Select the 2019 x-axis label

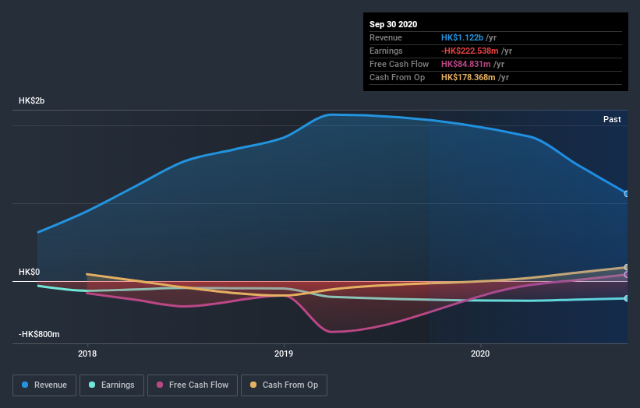click(x=284, y=353)
